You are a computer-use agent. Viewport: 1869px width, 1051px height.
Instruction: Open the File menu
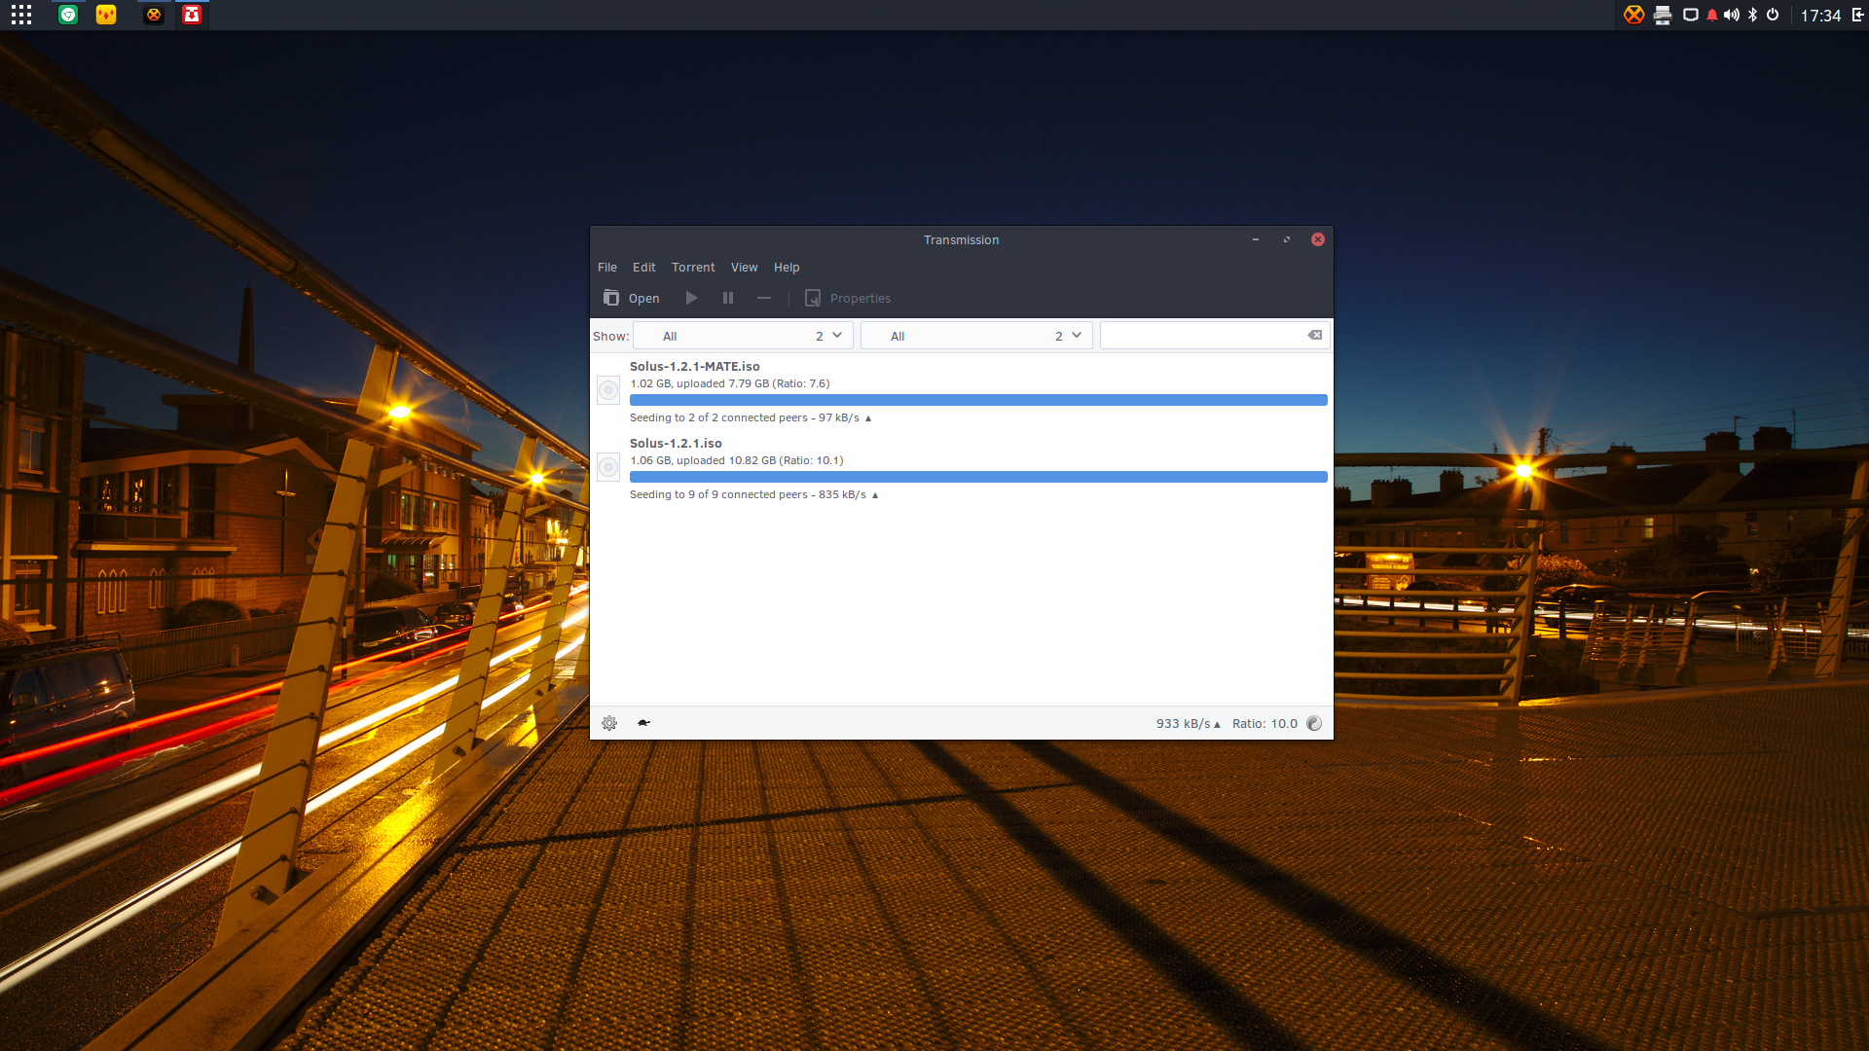pos(607,268)
